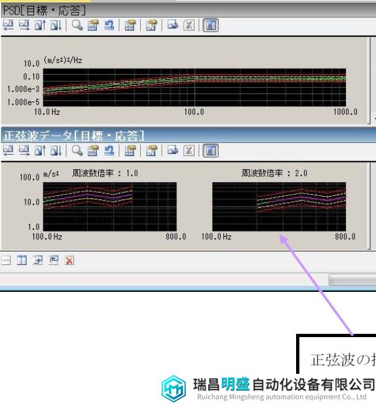Toggle the highlighted panel-view button in 正弦波データ toolbar
This screenshot has width=376, height=404.
click(x=211, y=150)
